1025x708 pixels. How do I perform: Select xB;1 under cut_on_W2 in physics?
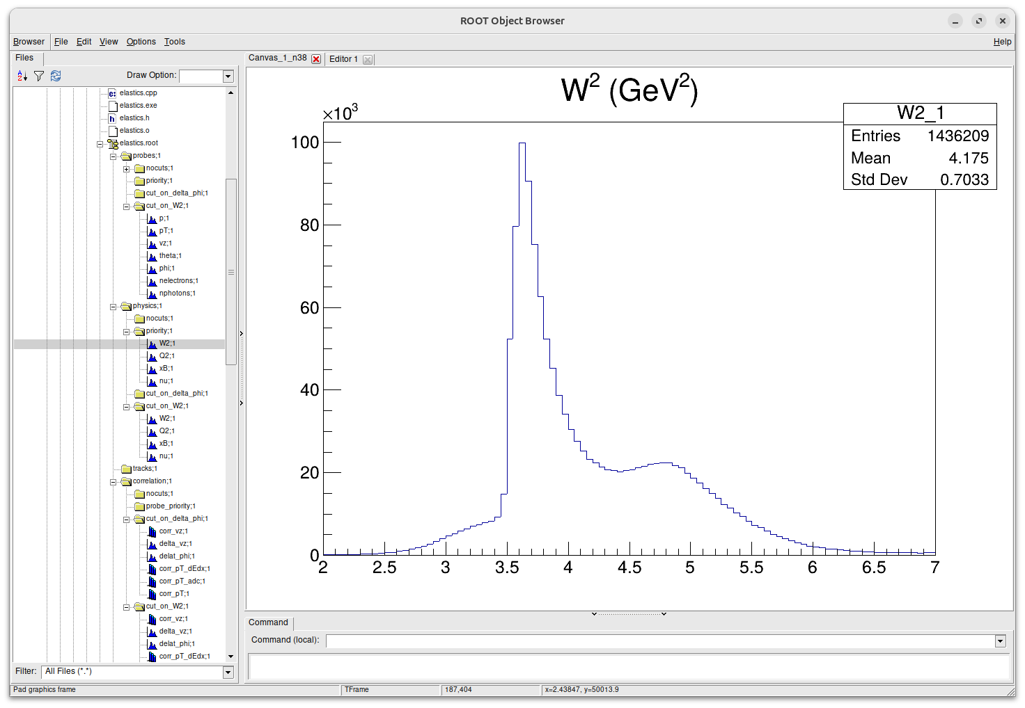(x=166, y=444)
